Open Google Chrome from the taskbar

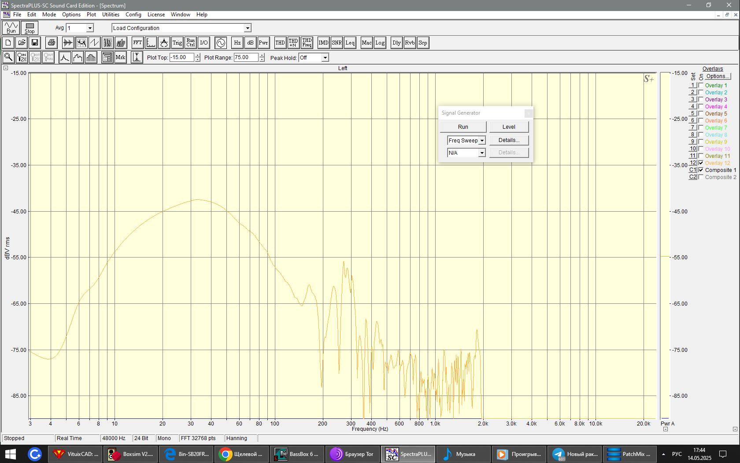[x=242, y=454]
